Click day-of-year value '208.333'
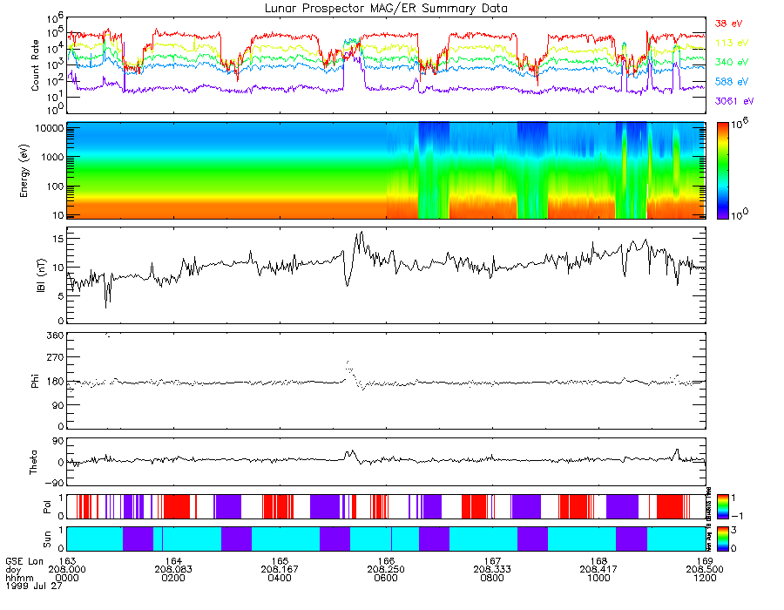The height and width of the screenshot is (610, 784). point(492,570)
